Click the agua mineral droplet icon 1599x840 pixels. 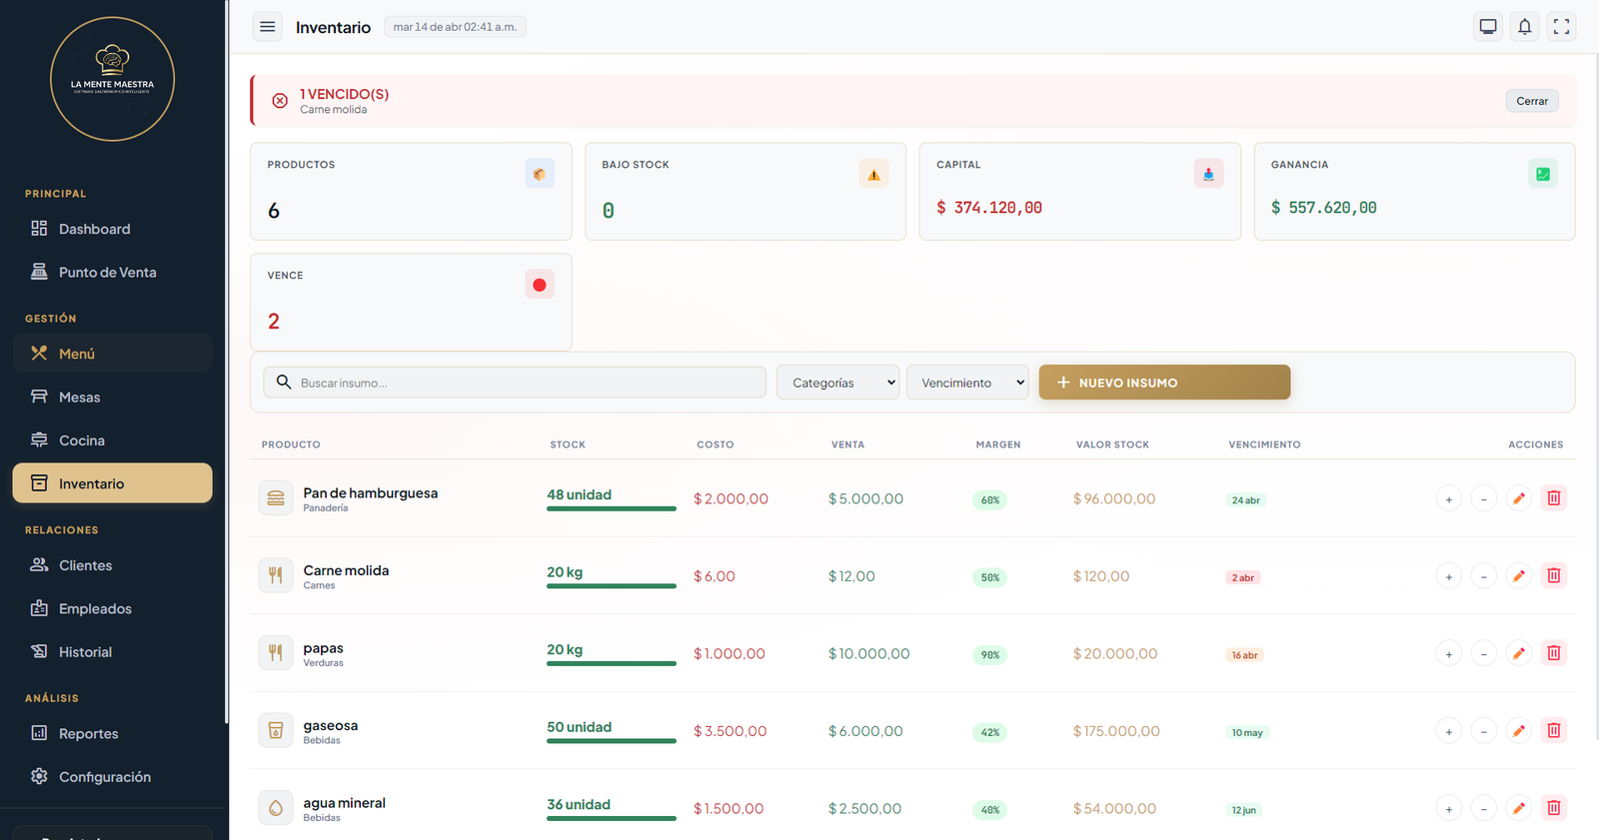coord(276,808)
